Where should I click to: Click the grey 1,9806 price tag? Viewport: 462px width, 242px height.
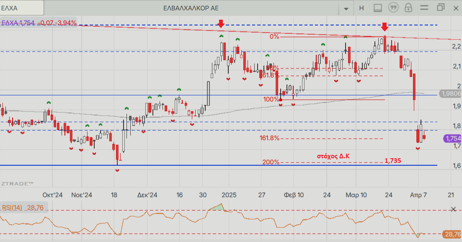pos(451,94)
